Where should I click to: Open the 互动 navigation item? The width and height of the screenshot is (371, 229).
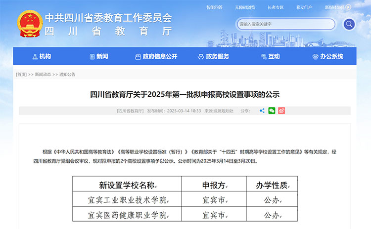coord(270,57)
